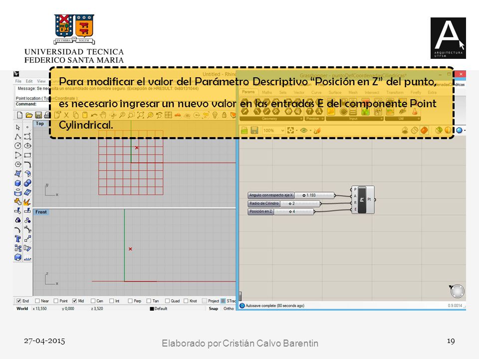
Task: Click the Grasshopper wireframe preview icon
Action: [x=415, y=130]
